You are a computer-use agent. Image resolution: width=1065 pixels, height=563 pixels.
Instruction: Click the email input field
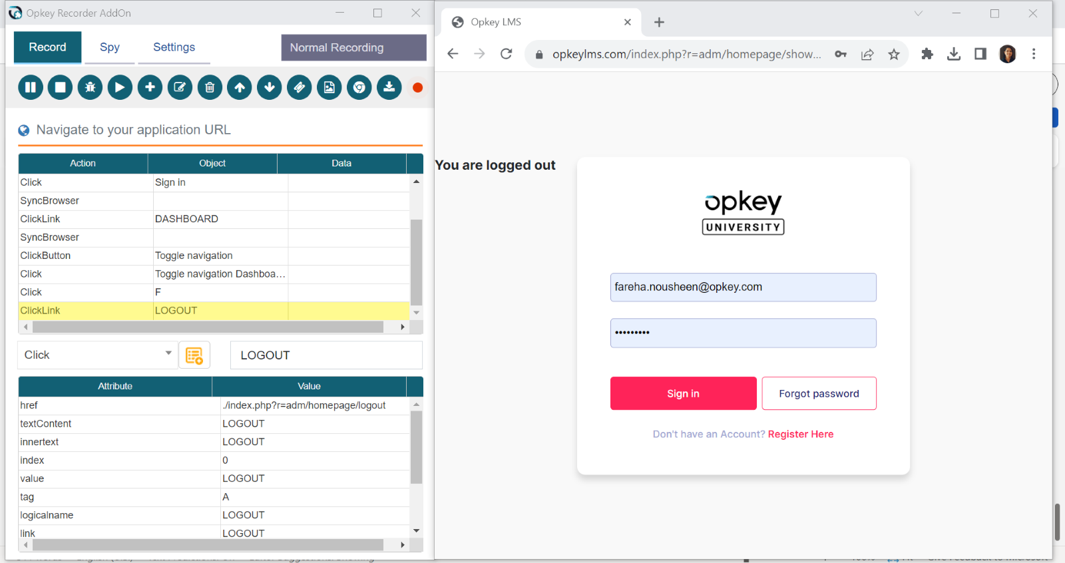click(744, 287)
